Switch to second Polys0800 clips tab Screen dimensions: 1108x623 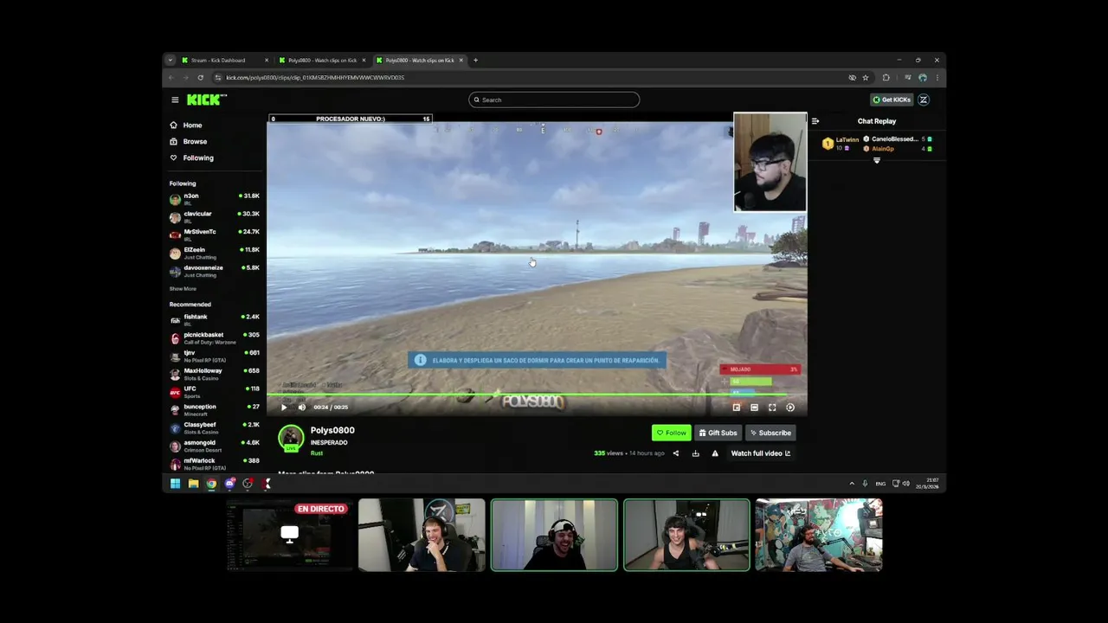point(320,61)
